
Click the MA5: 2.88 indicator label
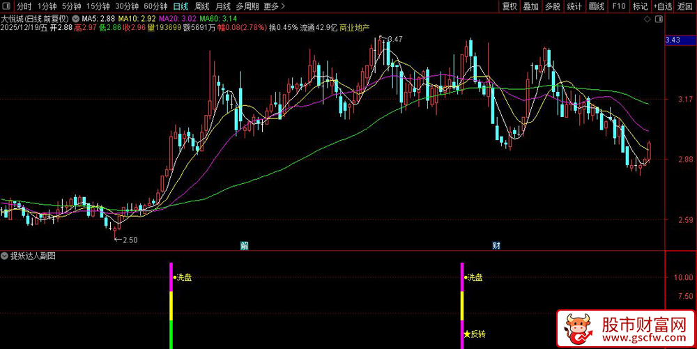click(98, 19)
